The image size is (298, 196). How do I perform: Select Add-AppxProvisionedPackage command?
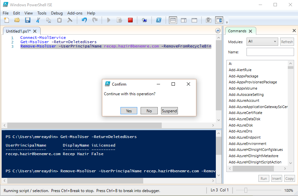[x=253, y=82]
